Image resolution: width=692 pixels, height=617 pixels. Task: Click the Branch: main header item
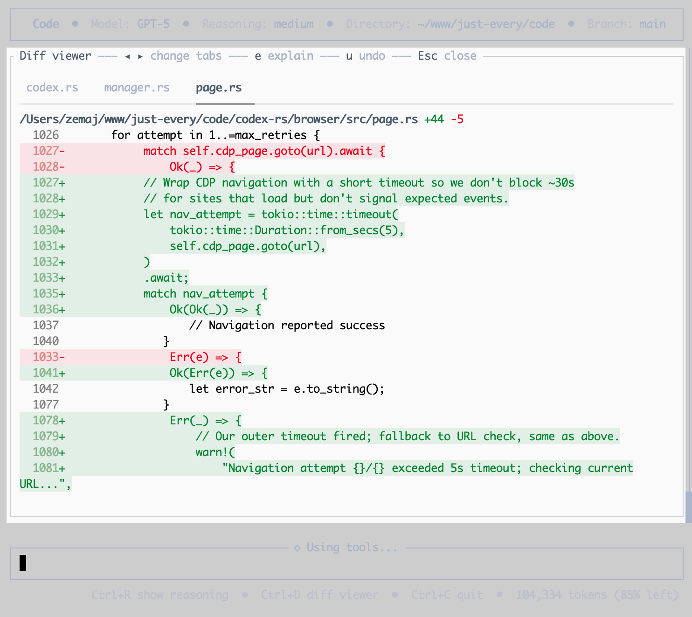(627, 24)
